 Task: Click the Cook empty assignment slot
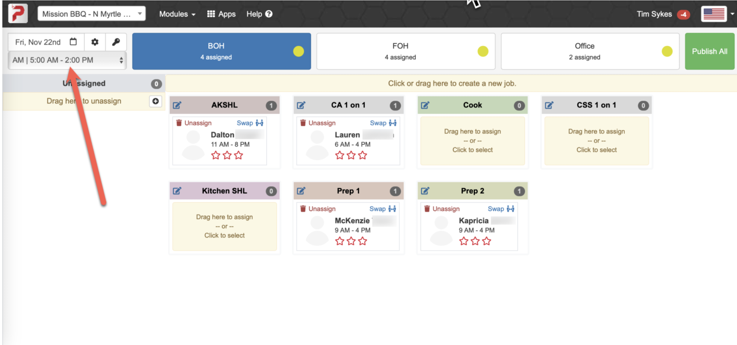(x=472, y=141)
